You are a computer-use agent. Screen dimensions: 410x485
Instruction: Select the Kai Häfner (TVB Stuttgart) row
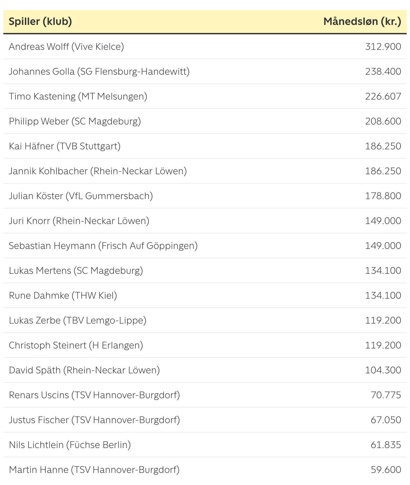[65, 146]
